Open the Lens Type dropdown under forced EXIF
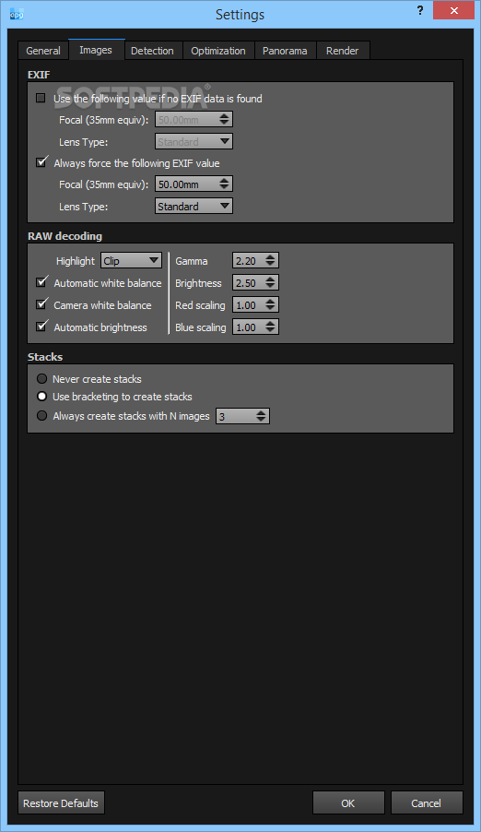This screenshot has height=832, width=481. [x=194, y=206]
